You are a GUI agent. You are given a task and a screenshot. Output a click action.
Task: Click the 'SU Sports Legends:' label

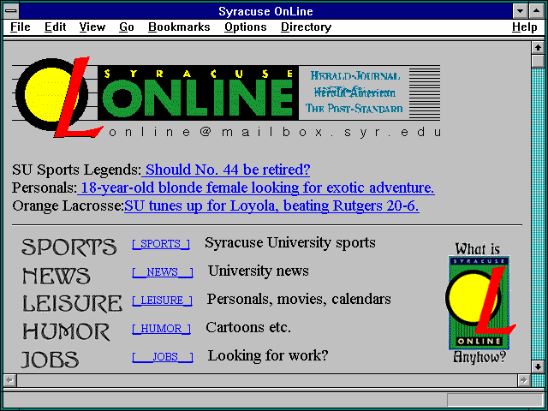pyautogui.click(x=76, y=170)
